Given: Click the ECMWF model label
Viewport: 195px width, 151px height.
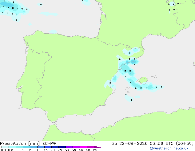Looking at the screenshot, I should coord(50,143).
